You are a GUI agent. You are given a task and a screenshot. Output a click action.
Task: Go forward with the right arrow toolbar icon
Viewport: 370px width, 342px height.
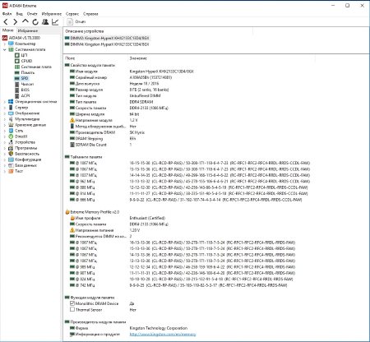tap(16, 21)
